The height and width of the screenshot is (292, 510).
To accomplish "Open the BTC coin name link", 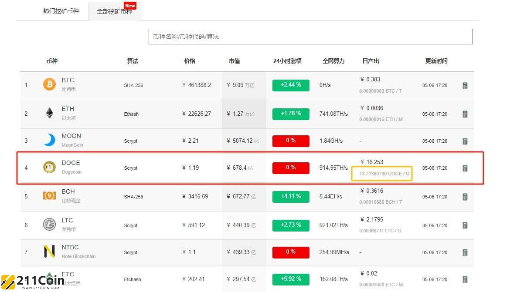I will pos(68,80).
